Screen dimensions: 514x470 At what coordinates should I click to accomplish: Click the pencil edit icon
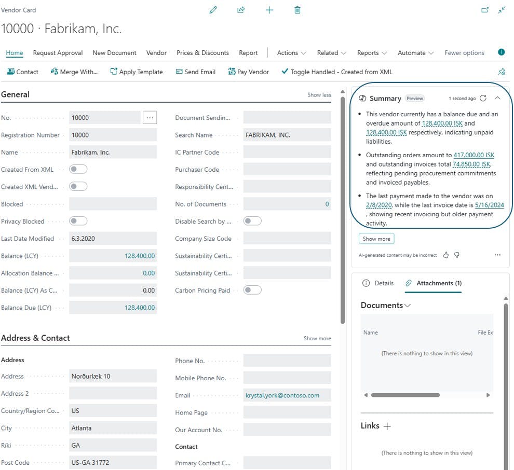click(213, 10)
